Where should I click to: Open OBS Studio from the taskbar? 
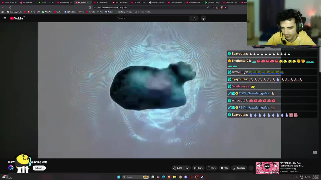pos(197,177)
